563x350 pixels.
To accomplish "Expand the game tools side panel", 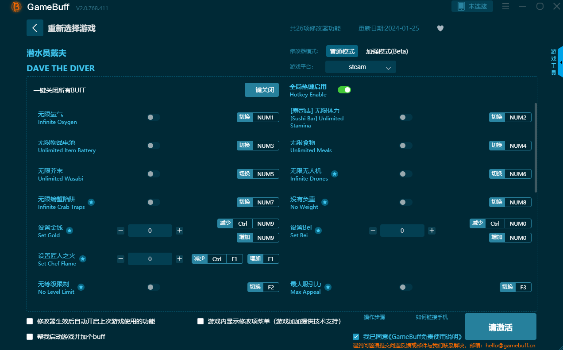I will (x=560, y=62).
